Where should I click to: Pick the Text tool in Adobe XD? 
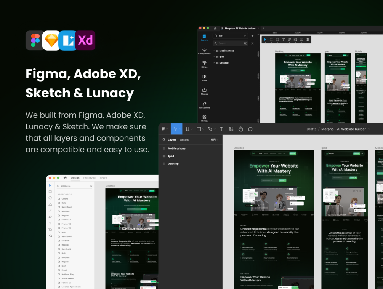[50, 223]
